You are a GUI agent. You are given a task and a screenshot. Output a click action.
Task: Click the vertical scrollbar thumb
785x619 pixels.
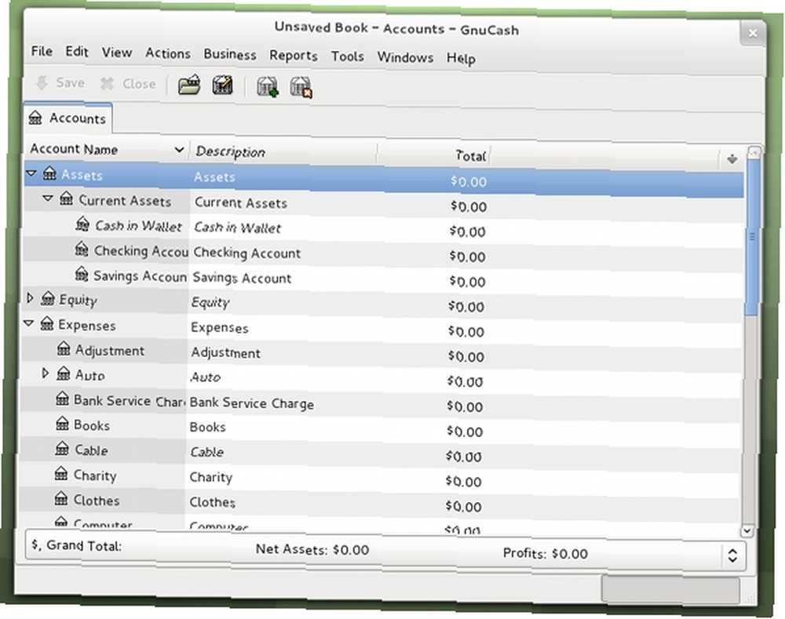click(x=752, y=237)
